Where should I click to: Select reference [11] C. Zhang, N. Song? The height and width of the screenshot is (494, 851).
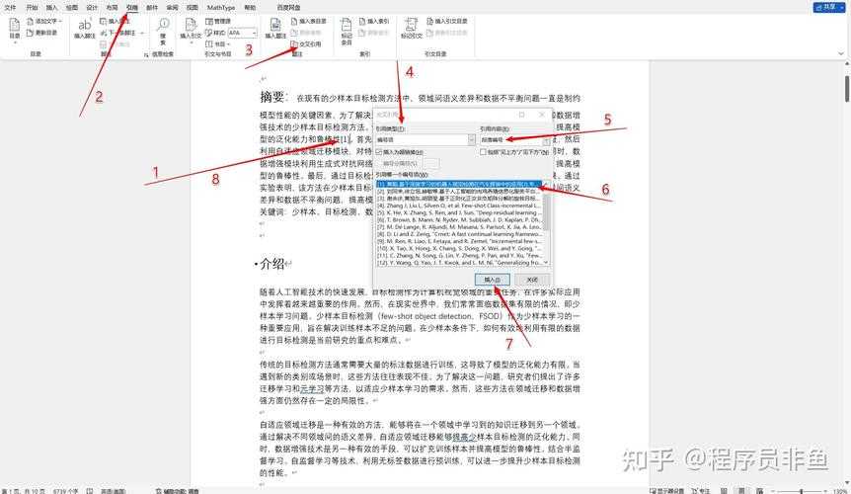click(x=459, y=255)
